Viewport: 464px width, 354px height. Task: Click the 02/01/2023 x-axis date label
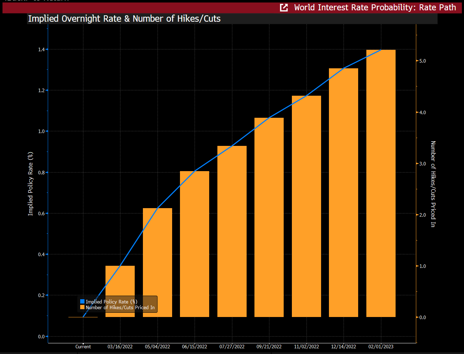click(381, 347)
